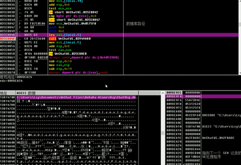Click the info line edx=009DEA24

(11, 81)
